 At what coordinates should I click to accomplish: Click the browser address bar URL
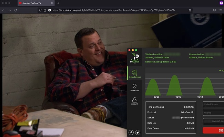click(114, 10)
